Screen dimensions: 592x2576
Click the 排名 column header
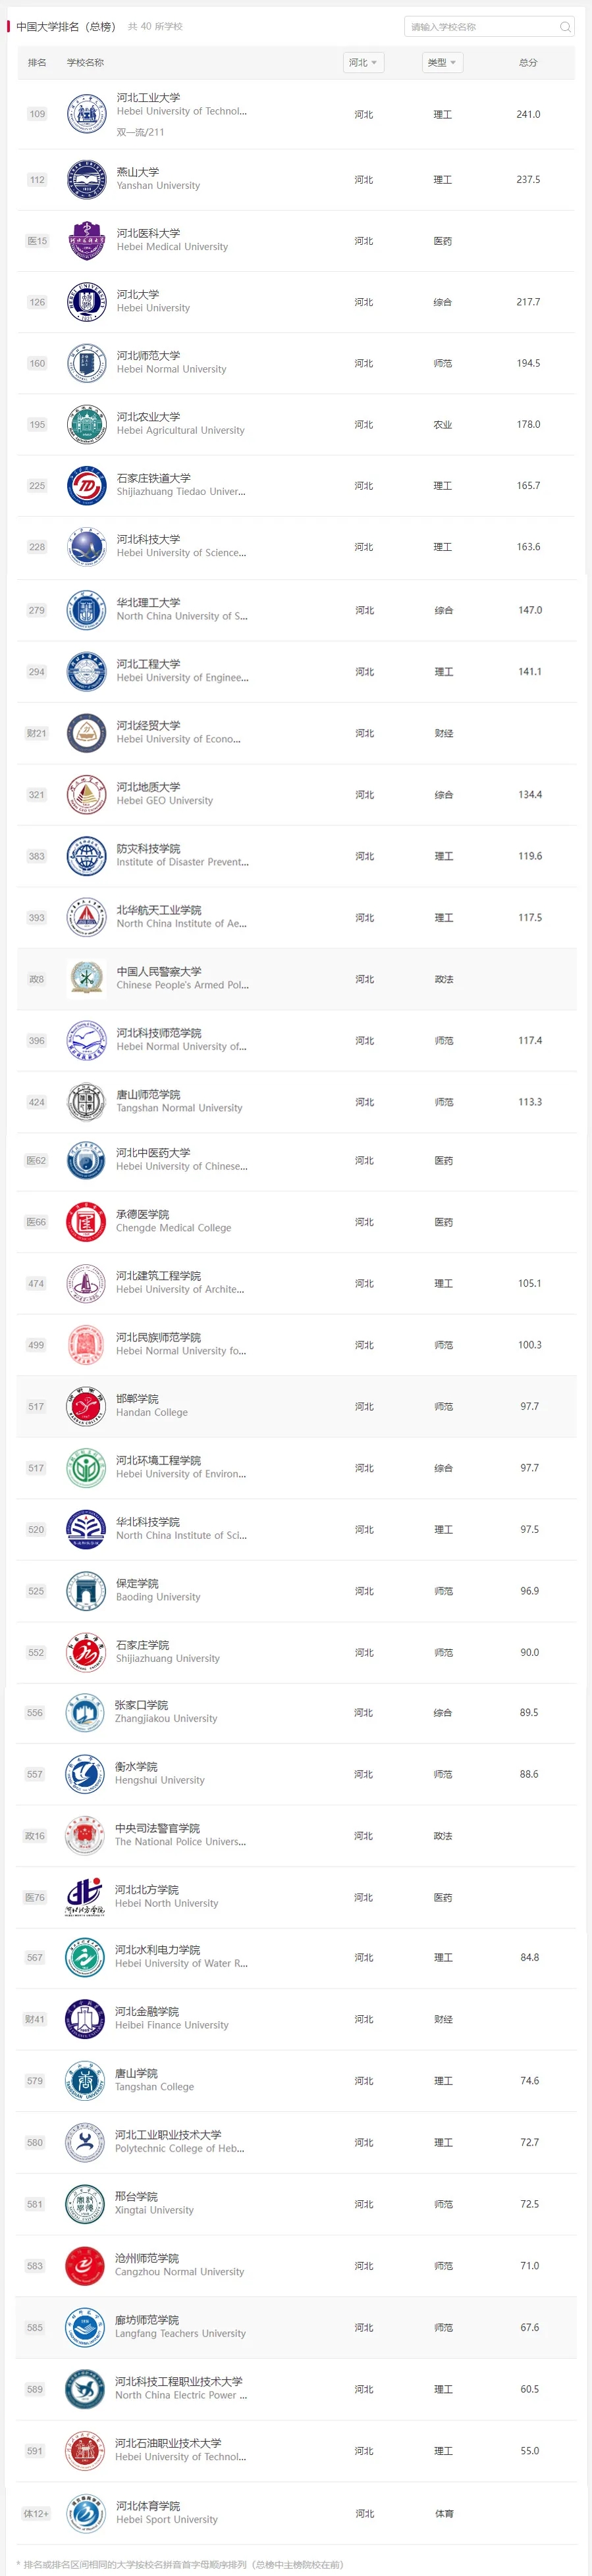[x=37, y=63]
